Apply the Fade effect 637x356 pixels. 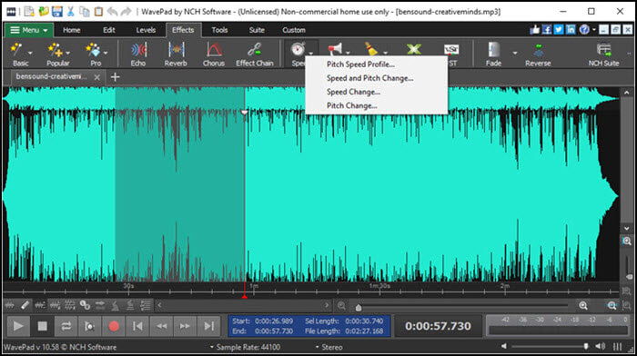pos(493,54)
